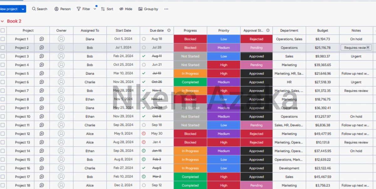376x189 pixels.
Task: Open conversation bubble for Project 1
Action: [42, 39]
